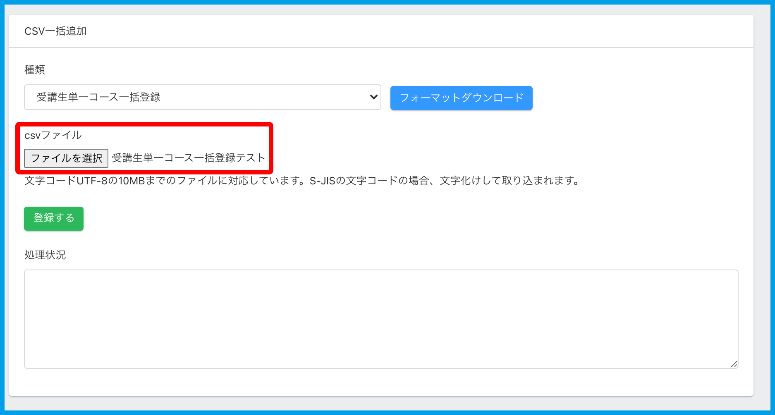Click the 種類 field label
775x415 pixels.
pos(35,70)
